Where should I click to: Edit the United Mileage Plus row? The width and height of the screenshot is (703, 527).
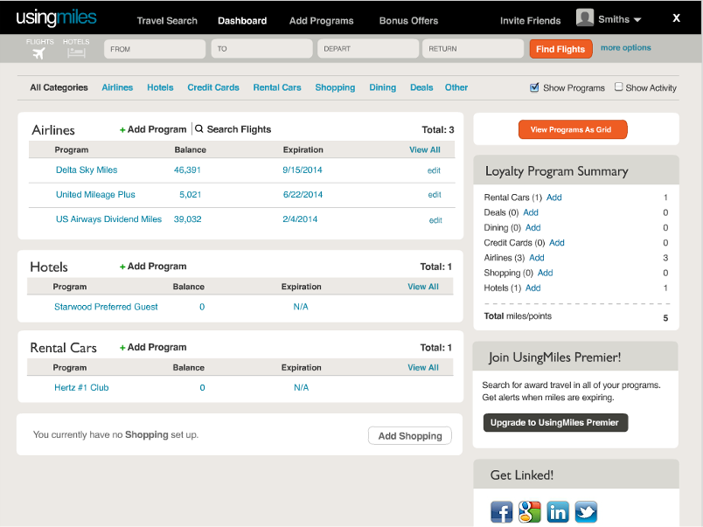(435, 195)
